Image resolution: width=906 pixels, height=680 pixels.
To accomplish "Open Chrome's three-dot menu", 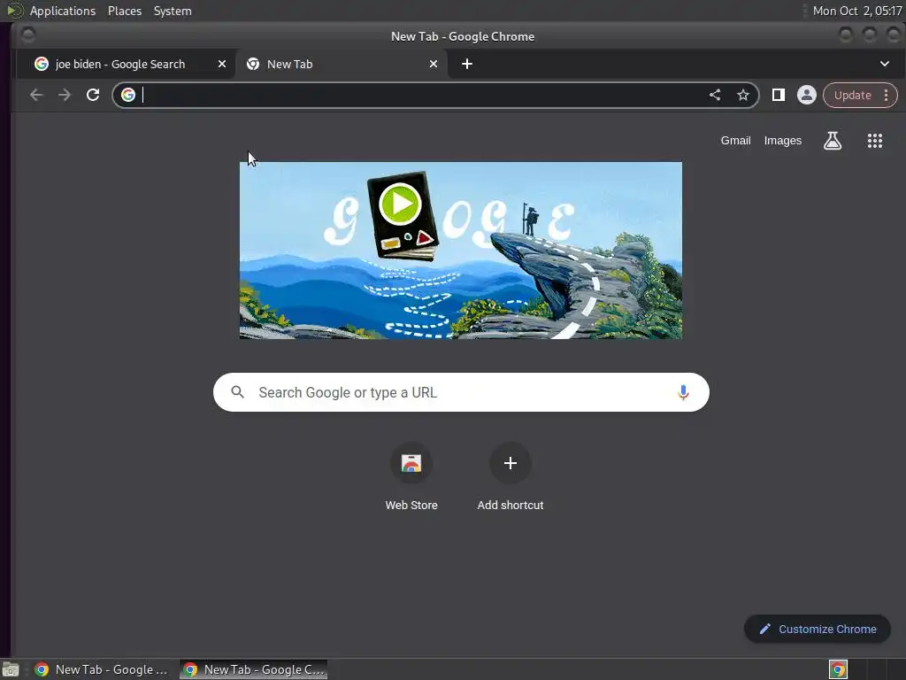I will 887,96.
